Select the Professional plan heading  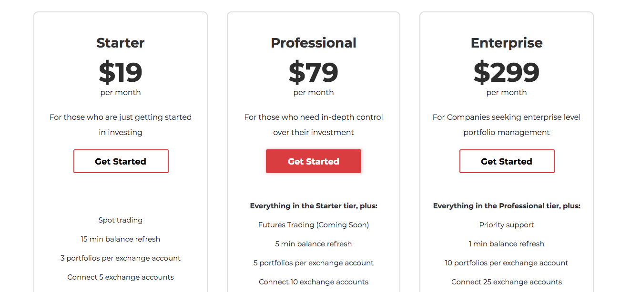click(x=314, y=43)
